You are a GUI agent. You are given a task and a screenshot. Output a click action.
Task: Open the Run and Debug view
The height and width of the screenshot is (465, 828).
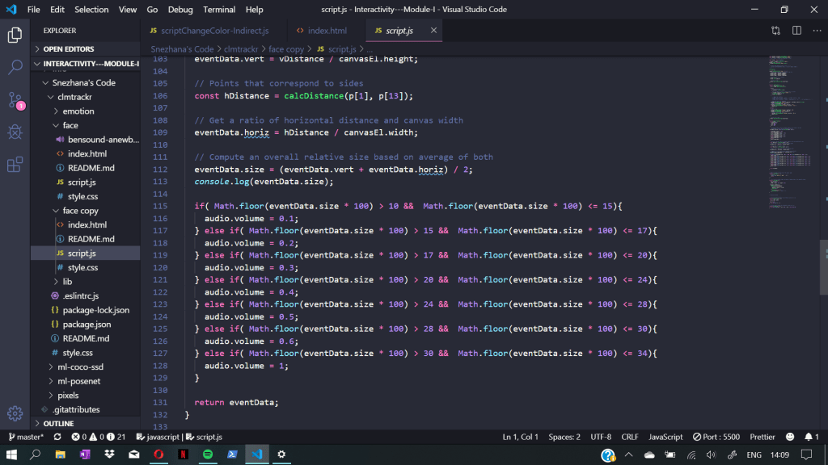15,132
